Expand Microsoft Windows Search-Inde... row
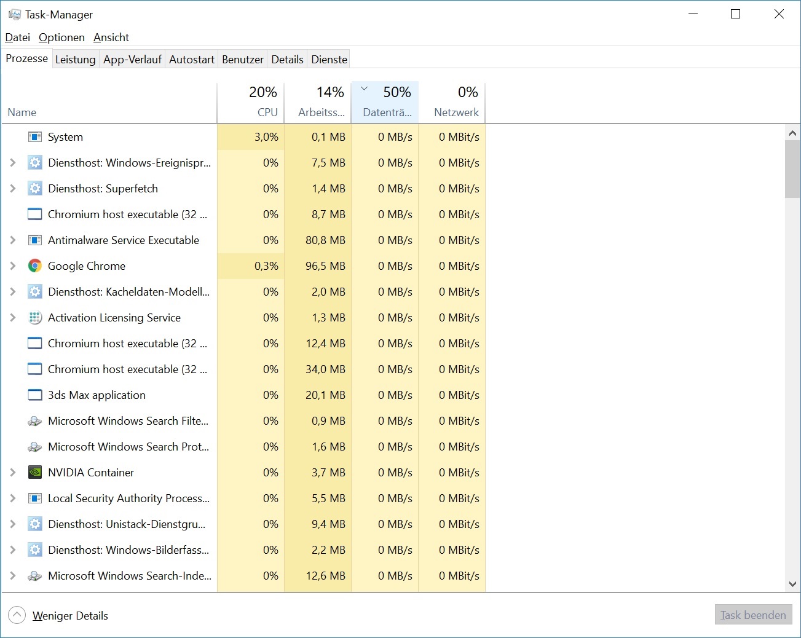801x638 pixels. coord(13,576)
